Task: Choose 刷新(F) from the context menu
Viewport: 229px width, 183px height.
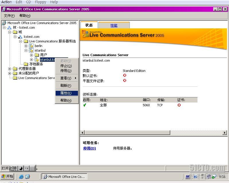Action: pos(66,86)
